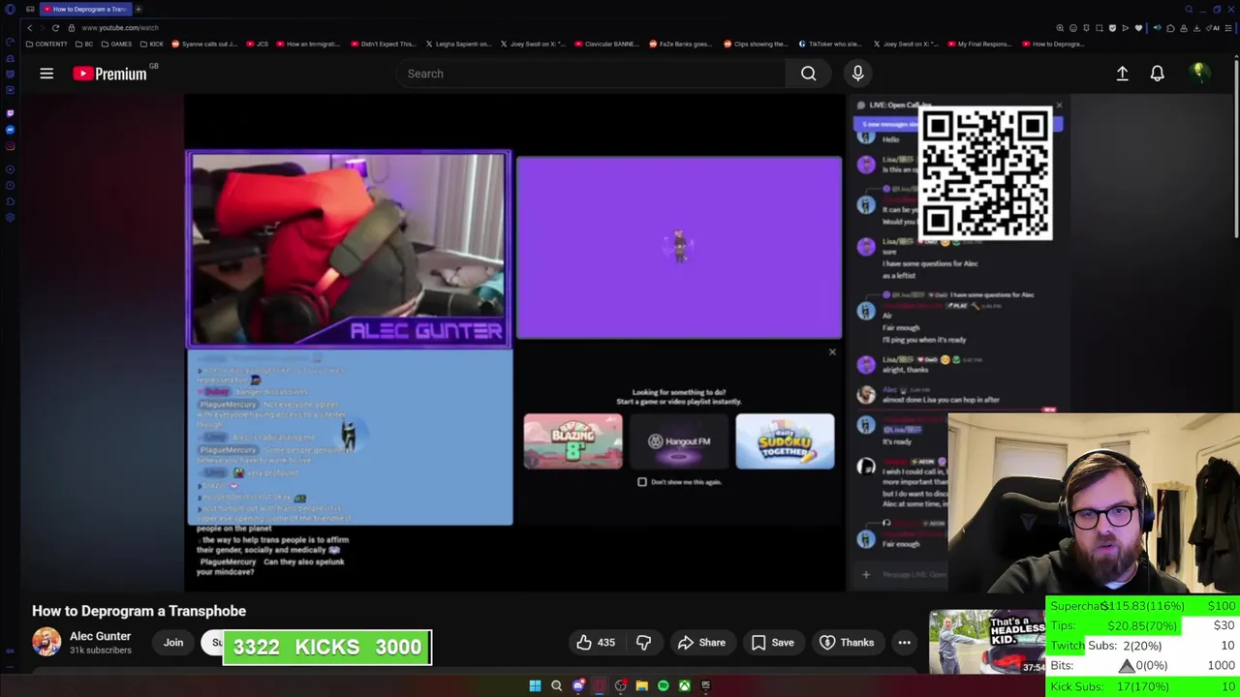Open the YouTube account avatar menu
This screenshot has width=1240, height=697.
pos(1199,73)
